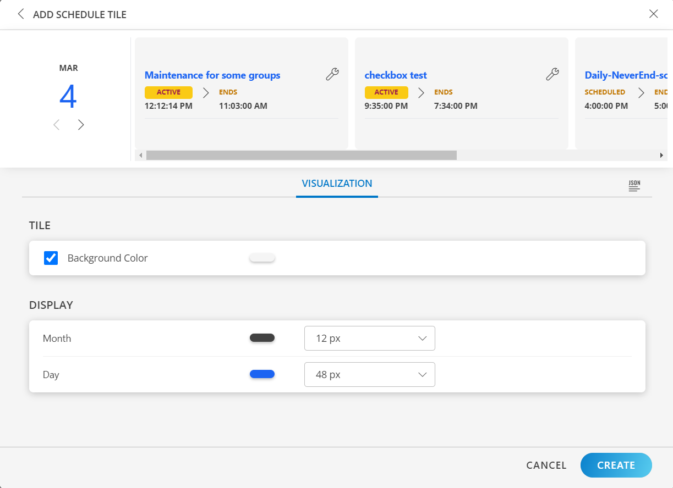Click the right scroll arrow on card carousel
673x488 pixels.
click(x=661, y=155)
